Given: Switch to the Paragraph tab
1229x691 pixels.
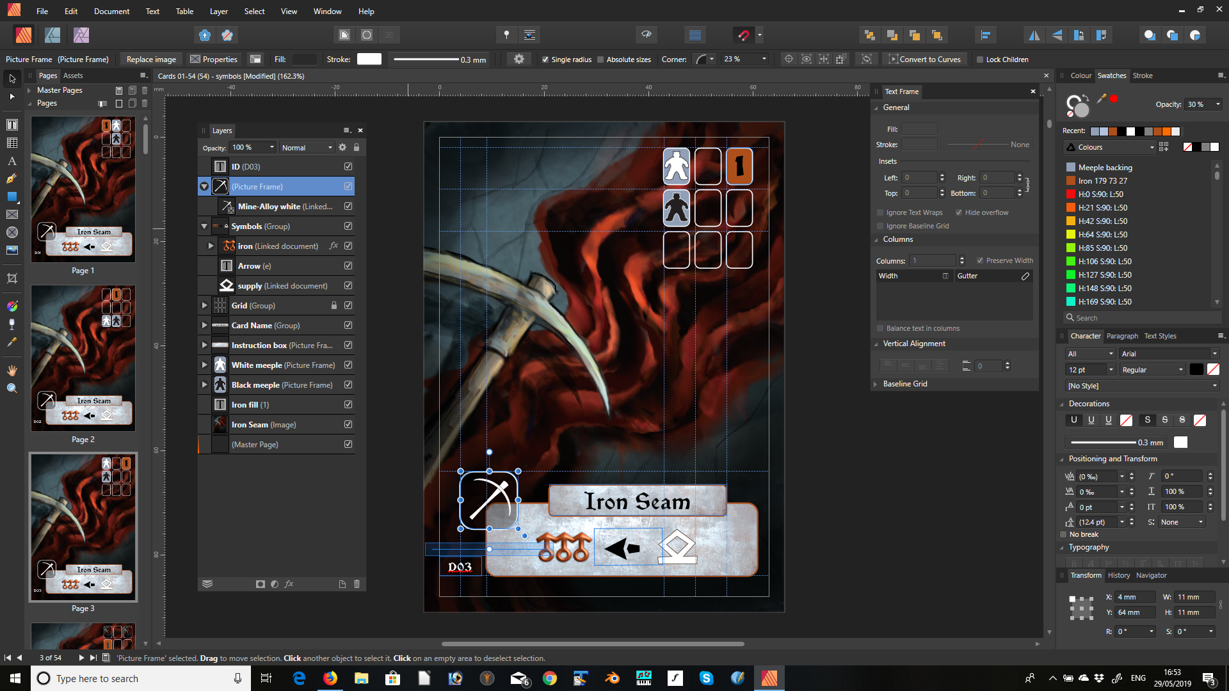Looking at the screenshot, I should tap(1122, 336).
